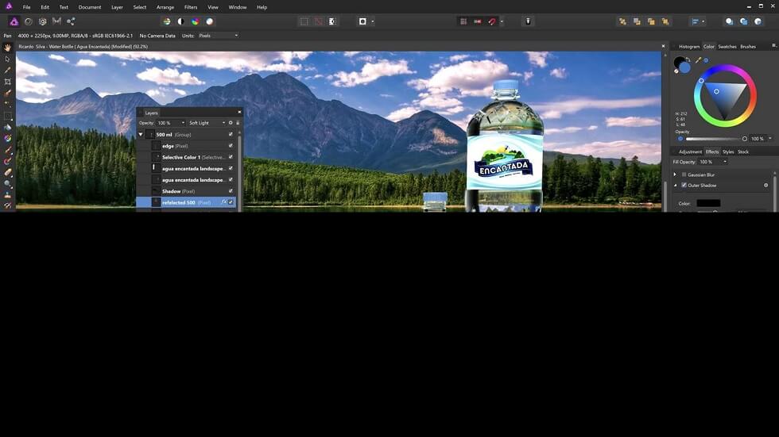Expand the Gaussian Blur effect settings
Viewport: 779px width, 437px height.
click(675, 174)
